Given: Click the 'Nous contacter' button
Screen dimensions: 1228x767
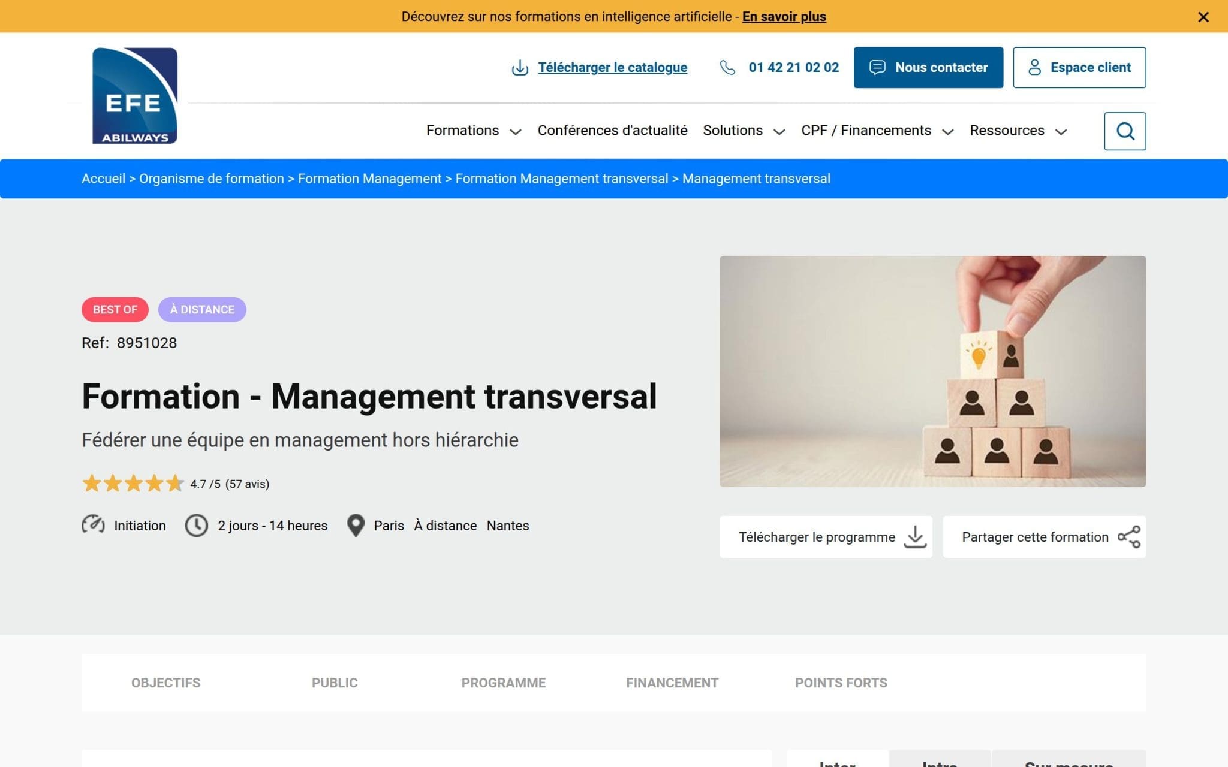Looking at the screenshot, I should tap(928, 68).
